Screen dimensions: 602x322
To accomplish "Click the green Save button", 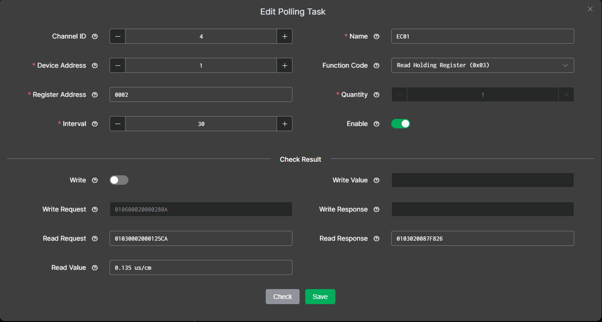I will [x=320, y=297].
